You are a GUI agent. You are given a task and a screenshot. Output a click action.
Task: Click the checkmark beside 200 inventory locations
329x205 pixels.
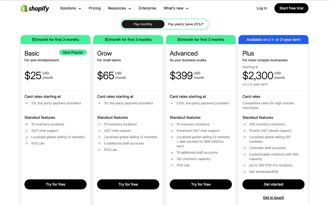point(245,124)
